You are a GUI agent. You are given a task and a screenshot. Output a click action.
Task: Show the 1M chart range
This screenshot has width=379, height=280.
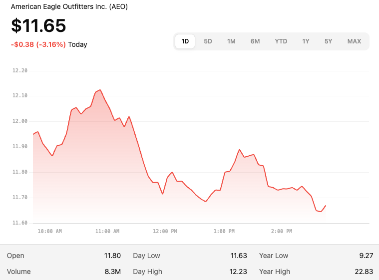pyautogui.click(x=231, y=41)
